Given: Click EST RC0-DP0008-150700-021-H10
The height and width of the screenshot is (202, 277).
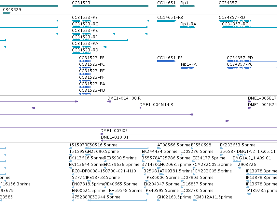Looking at the screenshot, I should pyautogui.click(x=104, y=171).
